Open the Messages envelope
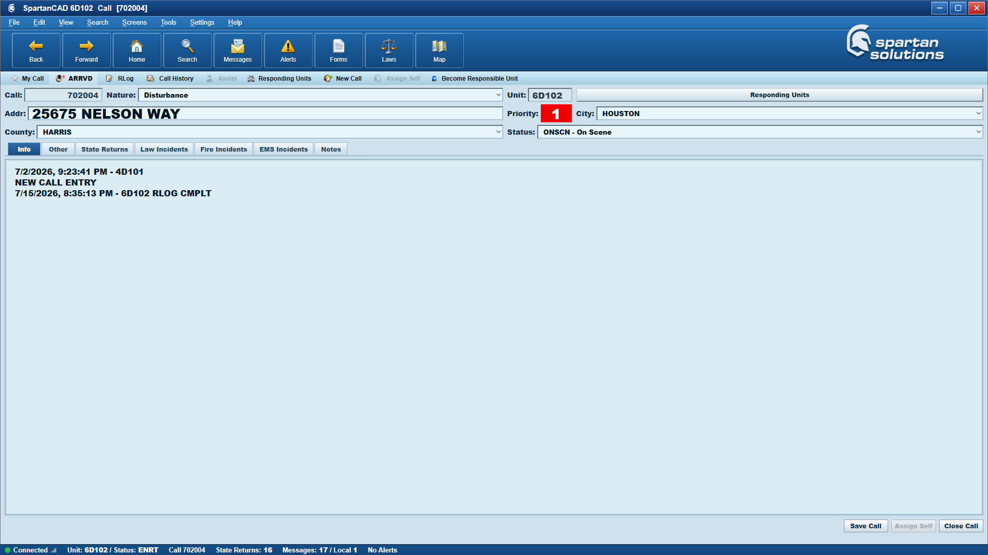 point(238,50)
